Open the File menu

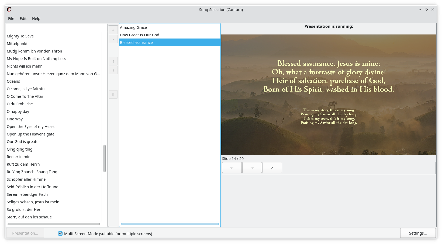[11, 19]
